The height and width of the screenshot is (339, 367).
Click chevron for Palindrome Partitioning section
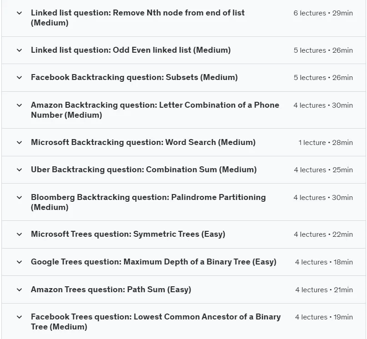pos(20,197)
